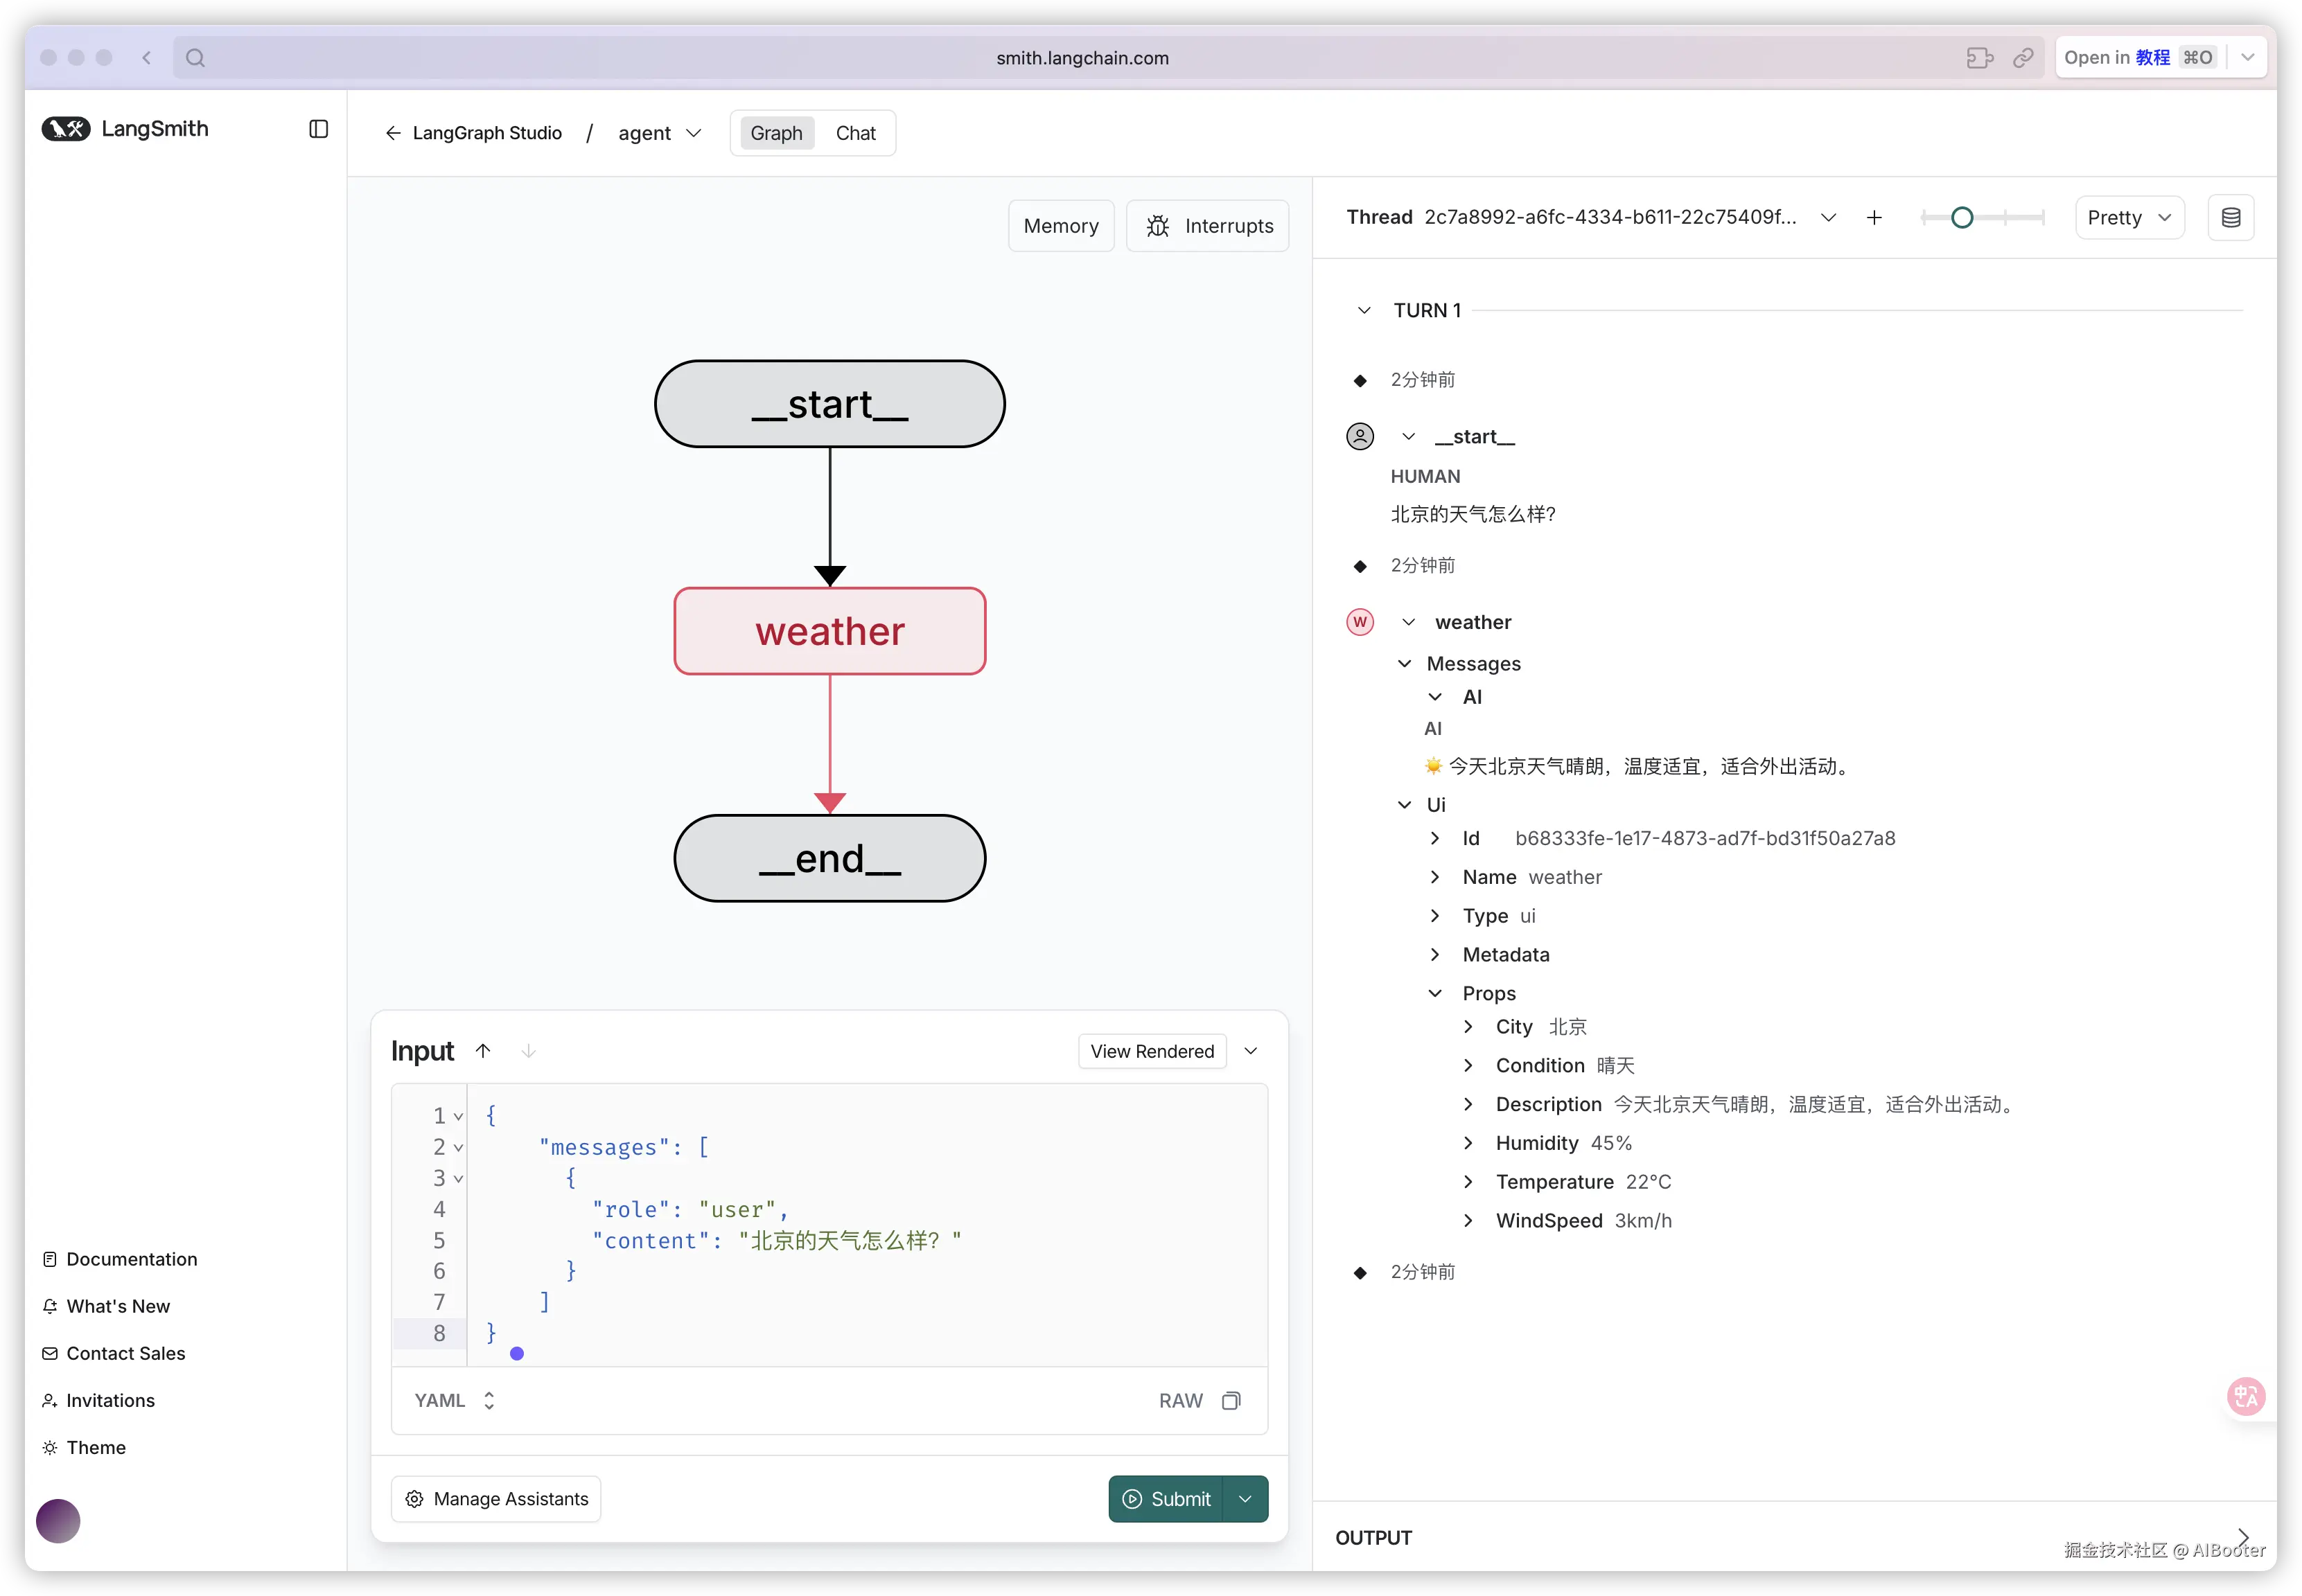Switch to the Chat view
This screenshot has width=2302, height=1596.
coord(855,133)
